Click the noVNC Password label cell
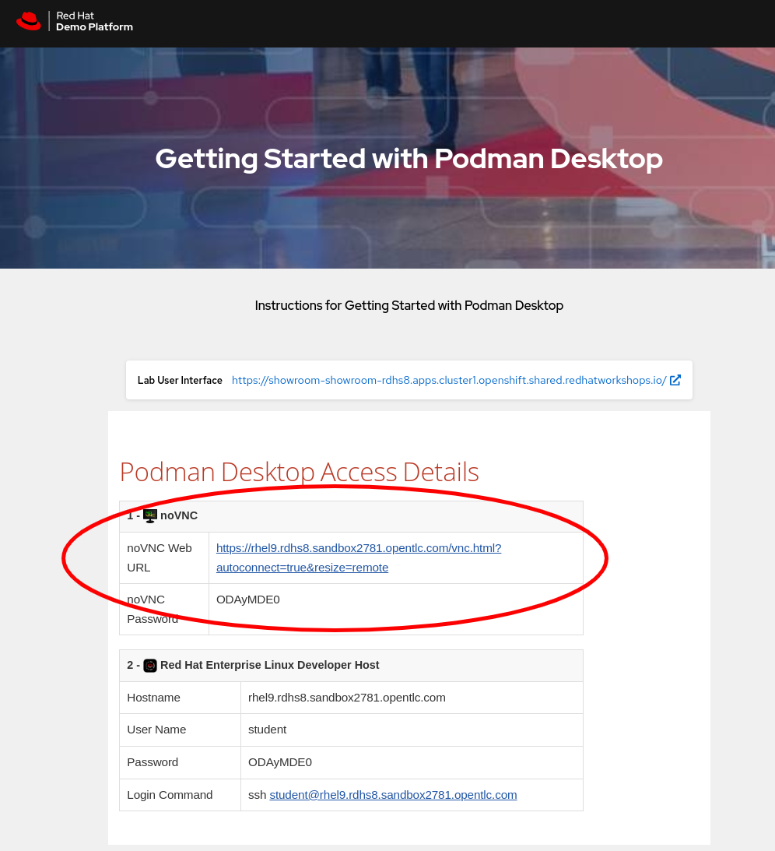 click(164, 610)
